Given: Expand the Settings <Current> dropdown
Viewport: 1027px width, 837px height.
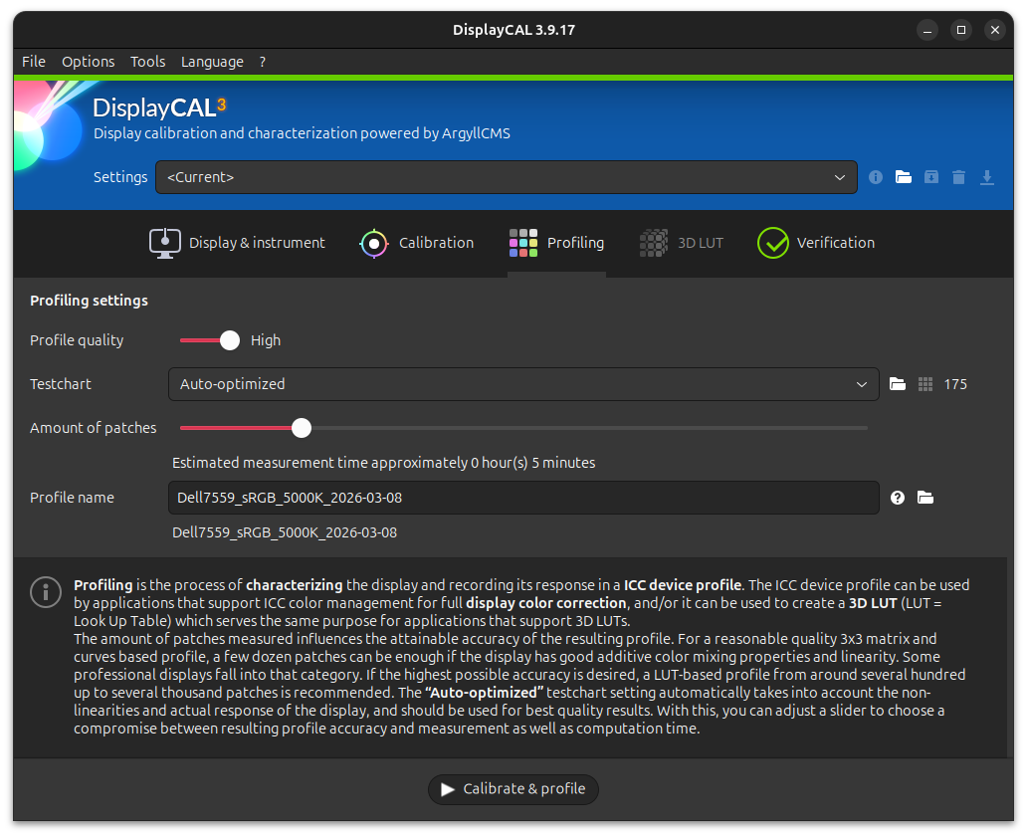Looking at the screenshot, I should tap(506, 177).
